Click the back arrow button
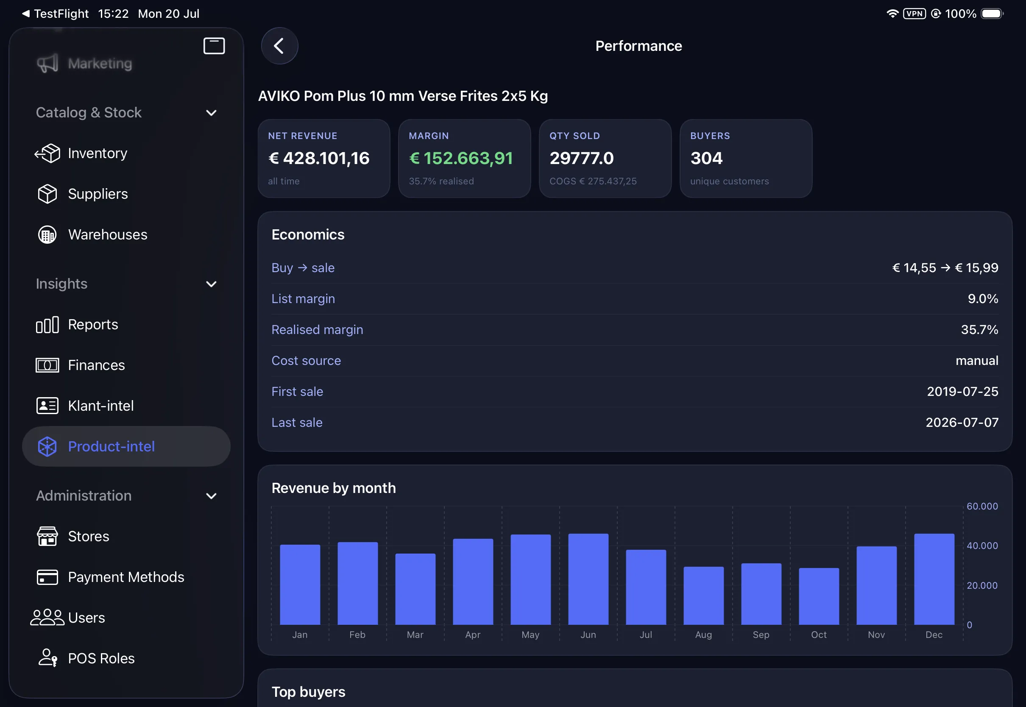Image resolution: width=1026 pixels, height=707 pixels. [279, 46]
